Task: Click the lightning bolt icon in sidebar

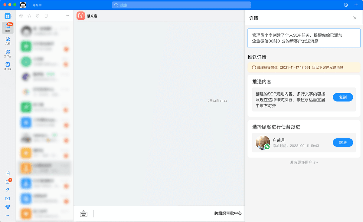Action: tap(8, 190)
